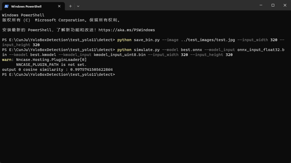Image resolution: width=291 pixels, height=163 pixels.
Task: Close the terminal window
Action: coord(285,5)
